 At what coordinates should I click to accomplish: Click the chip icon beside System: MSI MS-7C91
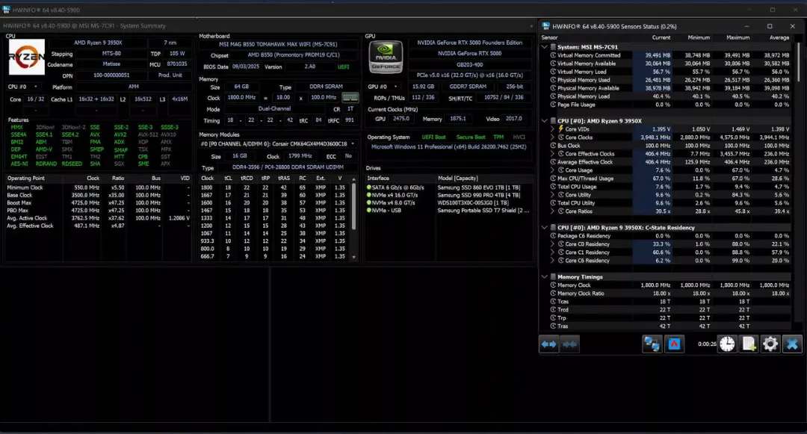553,47
